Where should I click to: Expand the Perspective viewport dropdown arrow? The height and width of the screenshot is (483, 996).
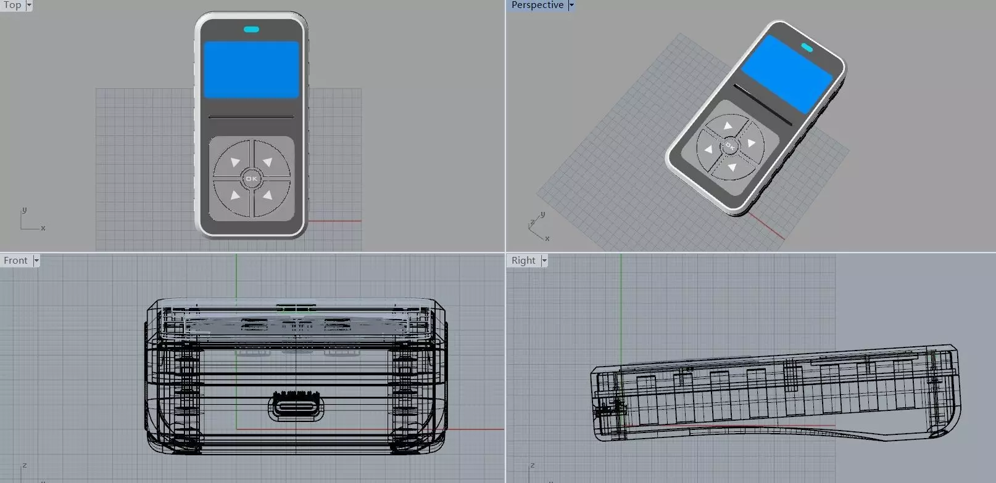pyautogui.click(x=571, y=5)
